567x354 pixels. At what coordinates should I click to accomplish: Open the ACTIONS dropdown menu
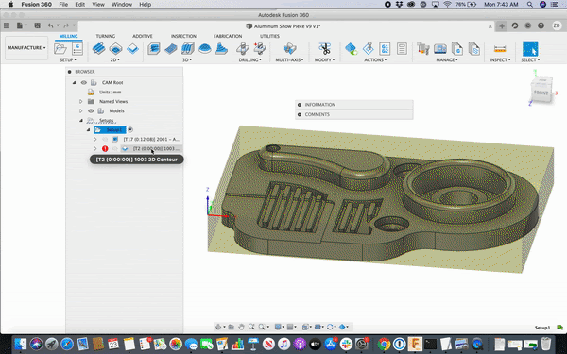click(375, 60)
